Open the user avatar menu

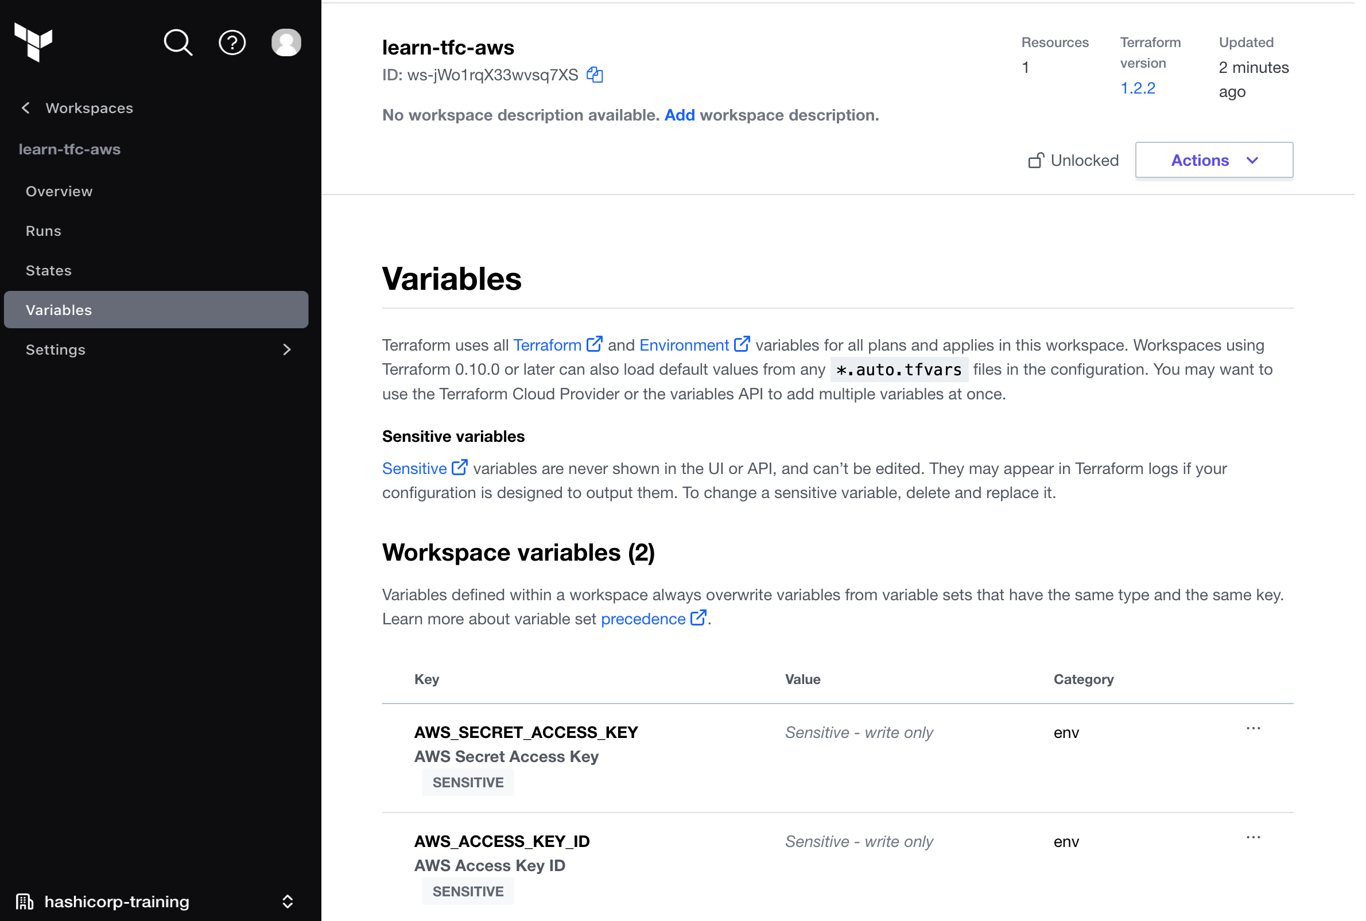[286, 42]
